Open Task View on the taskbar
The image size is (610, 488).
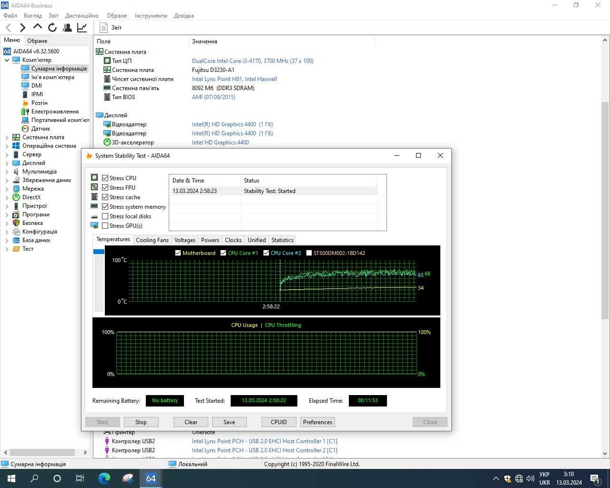coord(80,478)
